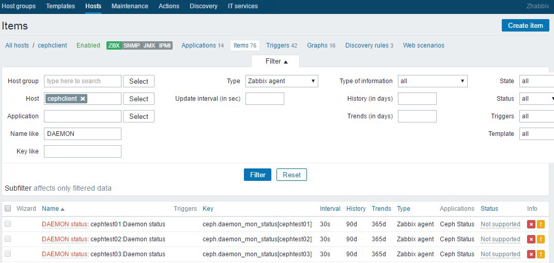
Task: Collapse the Filter panel tab
Action: pyautogui.click(x=276, y=61)
